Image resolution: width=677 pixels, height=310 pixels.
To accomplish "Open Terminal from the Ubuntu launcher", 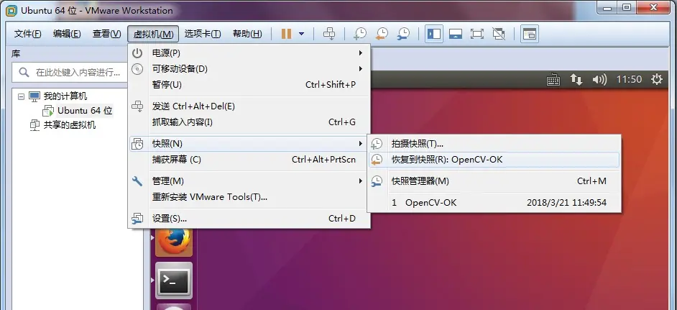I will coord(174,281).
